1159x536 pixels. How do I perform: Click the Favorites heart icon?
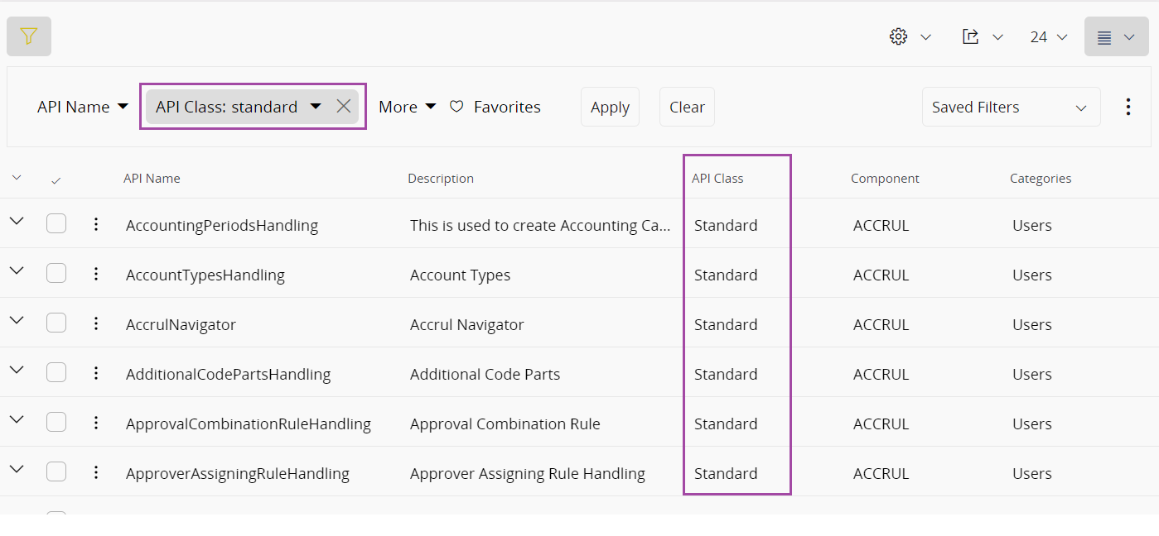pyautogui.click(x=456, y=107)
